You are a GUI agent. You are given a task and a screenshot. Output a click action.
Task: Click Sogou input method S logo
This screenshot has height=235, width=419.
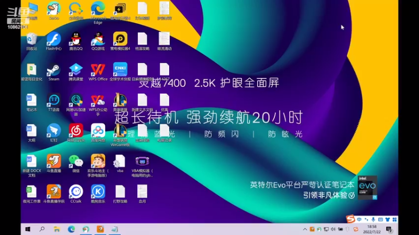pos(350,219)
